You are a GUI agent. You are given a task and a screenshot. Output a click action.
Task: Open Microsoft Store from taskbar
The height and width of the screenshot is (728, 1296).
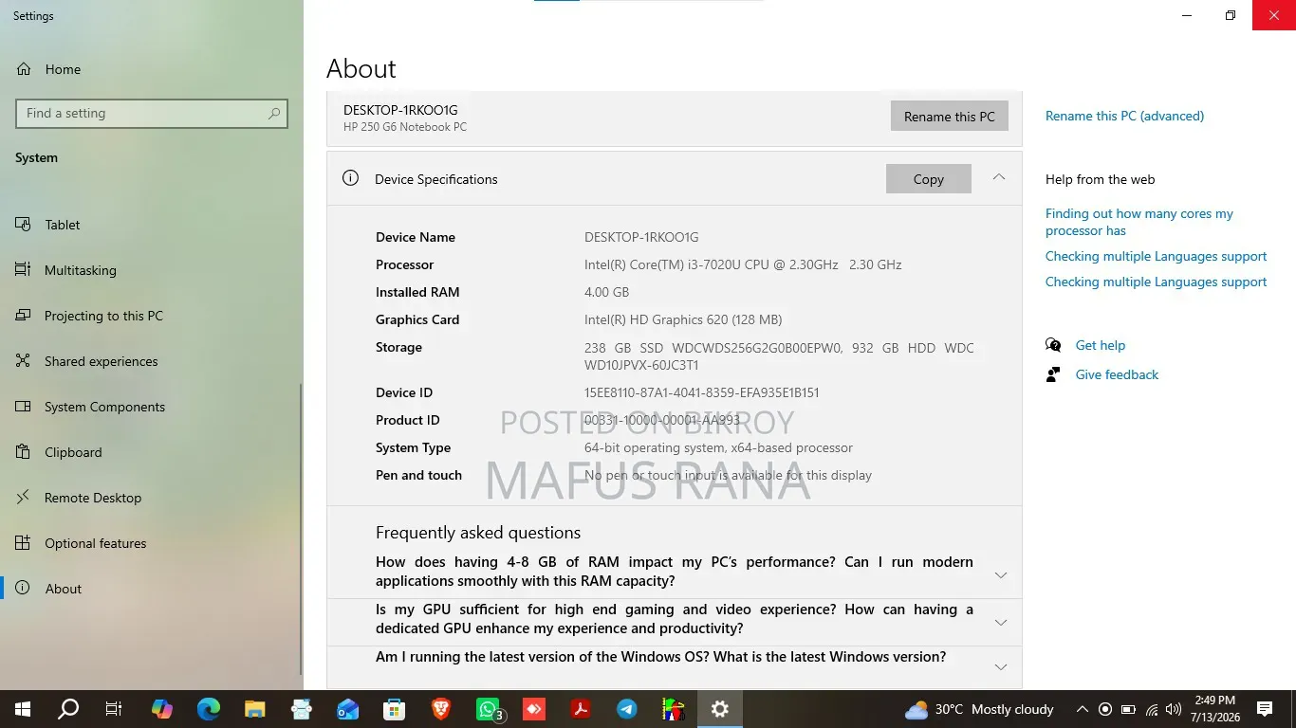(395, 709)
